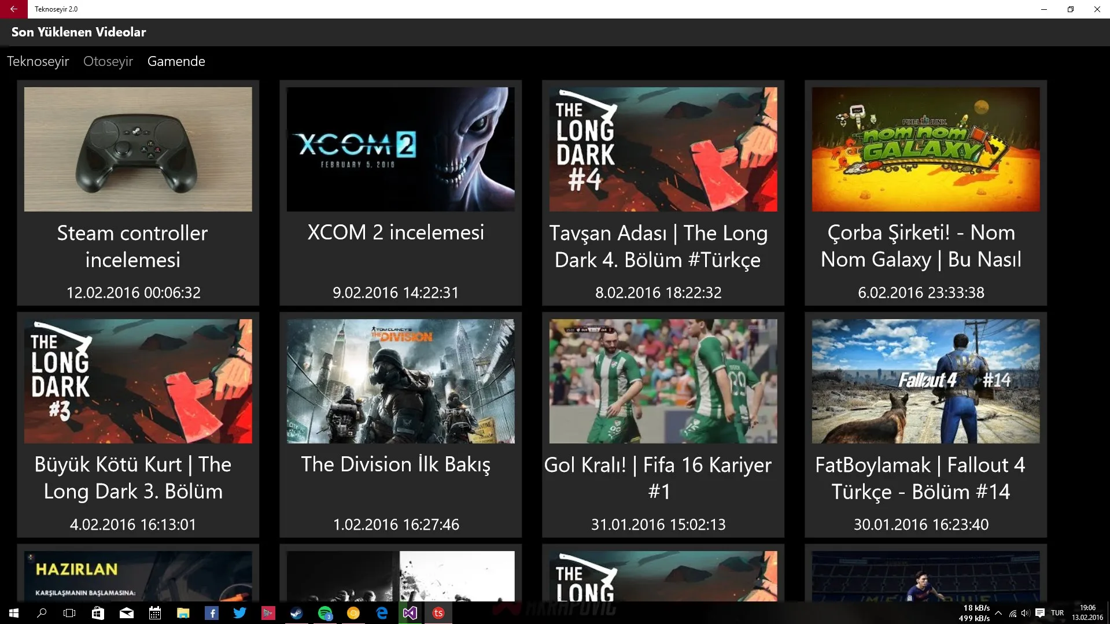Open the Nom Nom Galaxy thumbnail
Screen dimensions: 1110x624
pyautogui.click(x=926, y=149)
